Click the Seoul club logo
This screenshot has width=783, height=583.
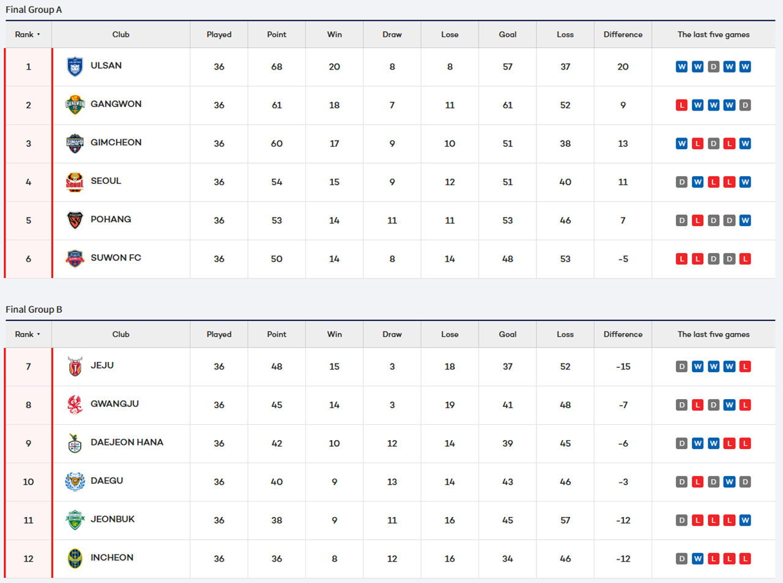point(75,182)
